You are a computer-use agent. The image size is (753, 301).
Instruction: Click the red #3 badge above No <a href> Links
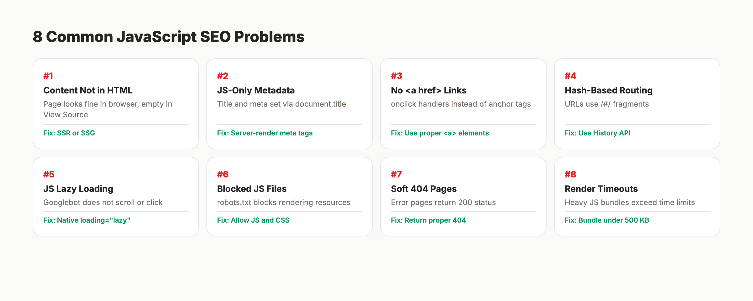[x=396, y=76]
